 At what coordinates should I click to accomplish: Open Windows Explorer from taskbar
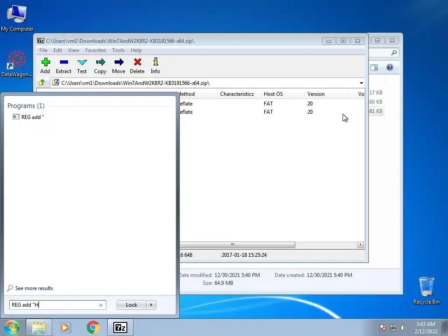pyautogui.click(x=39, y=327)
